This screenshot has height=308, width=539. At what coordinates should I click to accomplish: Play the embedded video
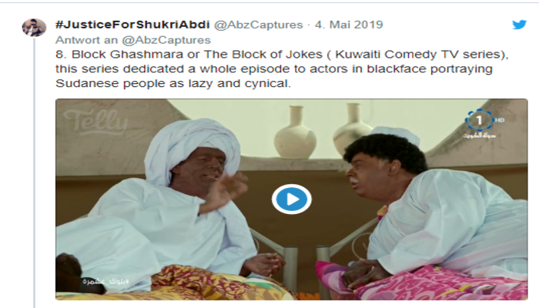pyautogui.click(x=292, y=199)
